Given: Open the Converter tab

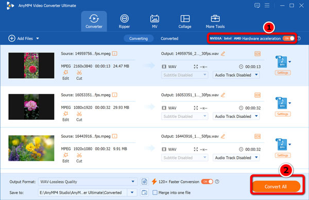Looking at the screenshot, I should point(94,21).
